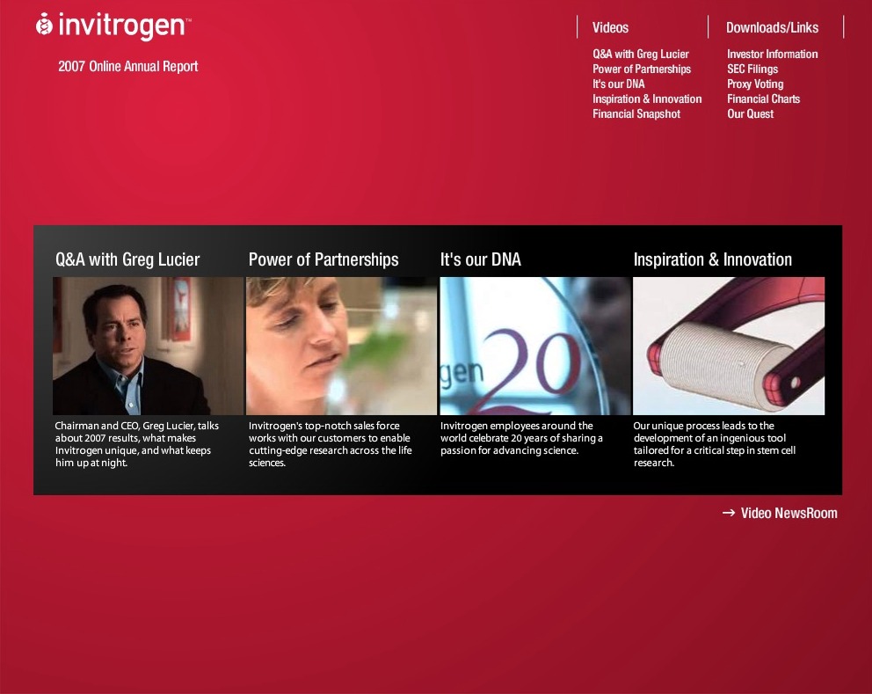
Task: Open Q&A with Greg Lucier menu link
Action: coord(640,55)
